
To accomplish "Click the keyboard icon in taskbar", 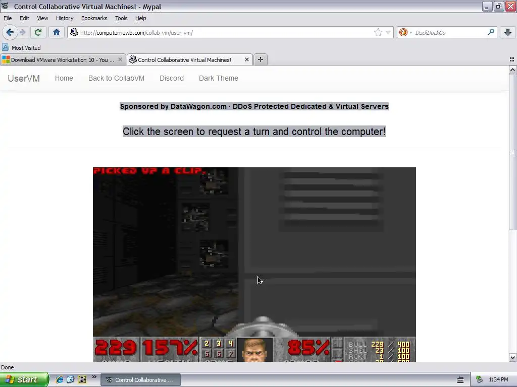I will coord(460,380).
